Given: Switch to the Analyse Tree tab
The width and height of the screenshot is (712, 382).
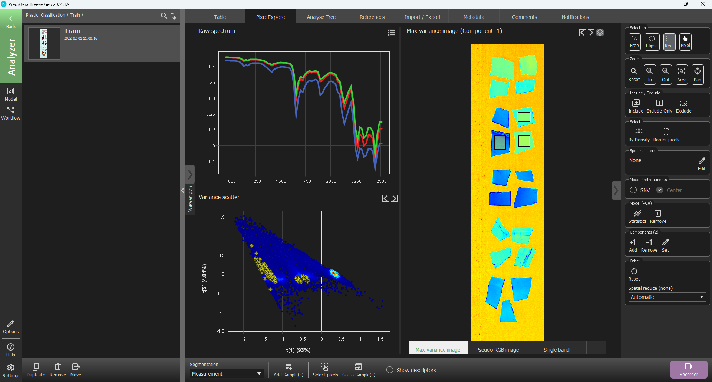Looking at the screenshot, I should pos(321,17).
